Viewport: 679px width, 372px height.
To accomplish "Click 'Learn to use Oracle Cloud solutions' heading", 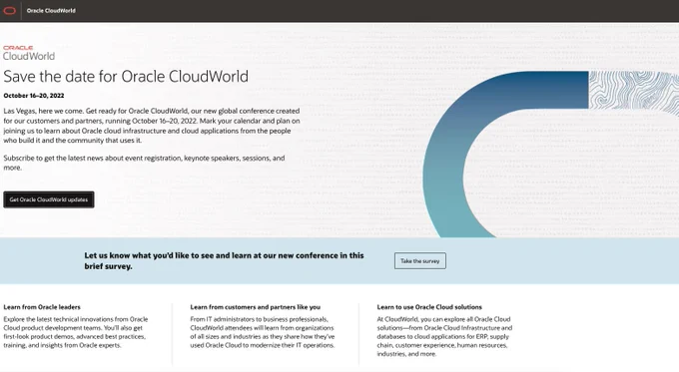I will (429, 307).
